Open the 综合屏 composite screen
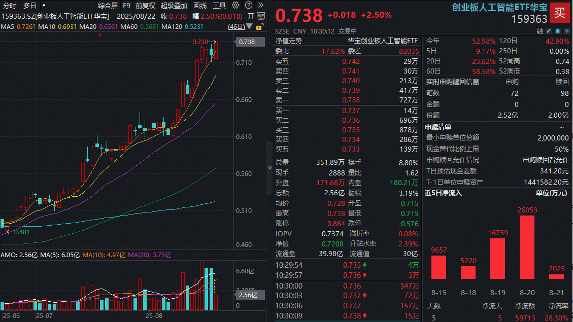 pos(108,6)
